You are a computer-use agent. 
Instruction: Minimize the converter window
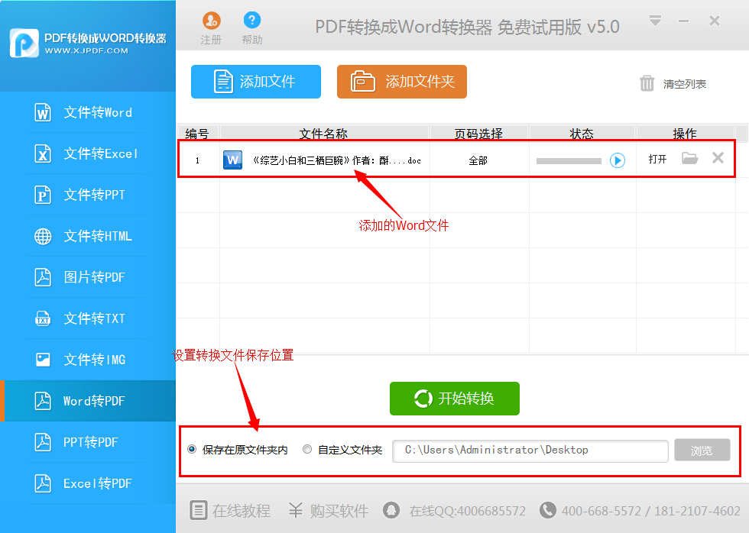click(x=683, y=21)
